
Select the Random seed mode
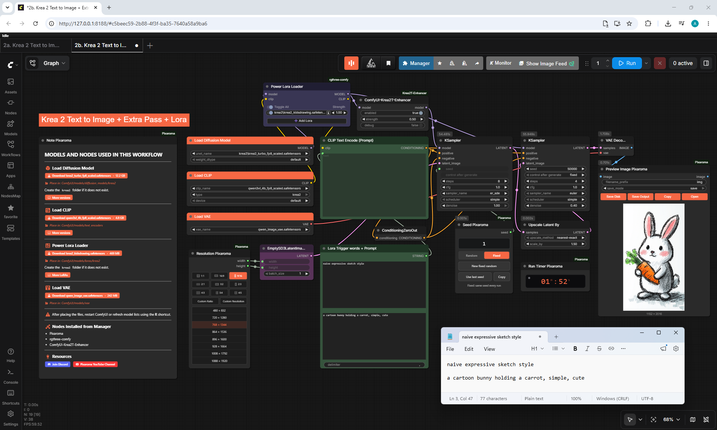coord(471,256)
